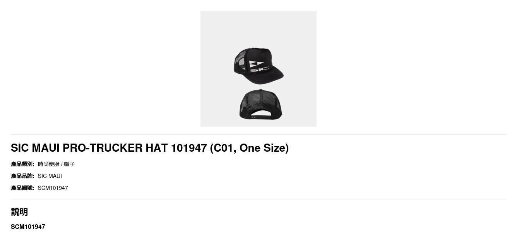Click the (C01, One Size) text in title

pyautogui.click(x=249, y=148)
